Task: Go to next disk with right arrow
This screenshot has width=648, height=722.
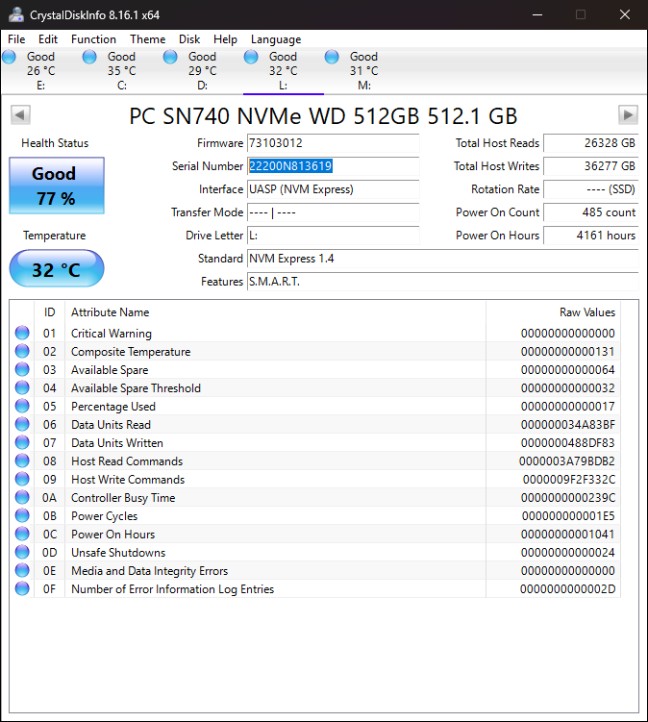Action: click(x=628, y=114)
